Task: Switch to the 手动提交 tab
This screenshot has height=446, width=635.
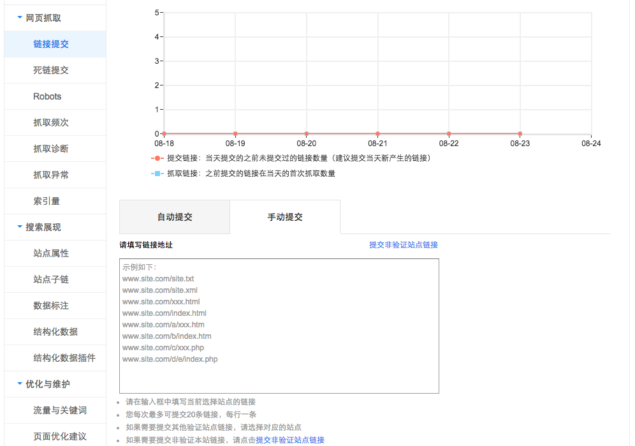Action: pyautogui.click(x=285, y=217)
